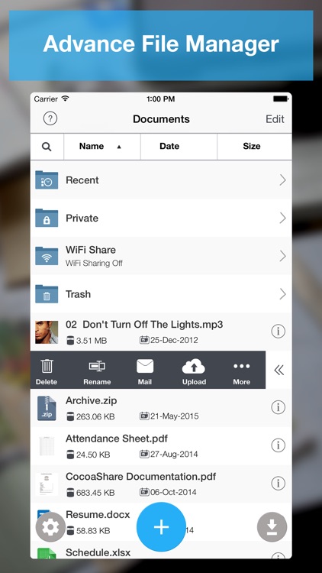Screen dimensions: 322x573
Task: Open the WiFi Share folder icon
Action: click(47, 256)
